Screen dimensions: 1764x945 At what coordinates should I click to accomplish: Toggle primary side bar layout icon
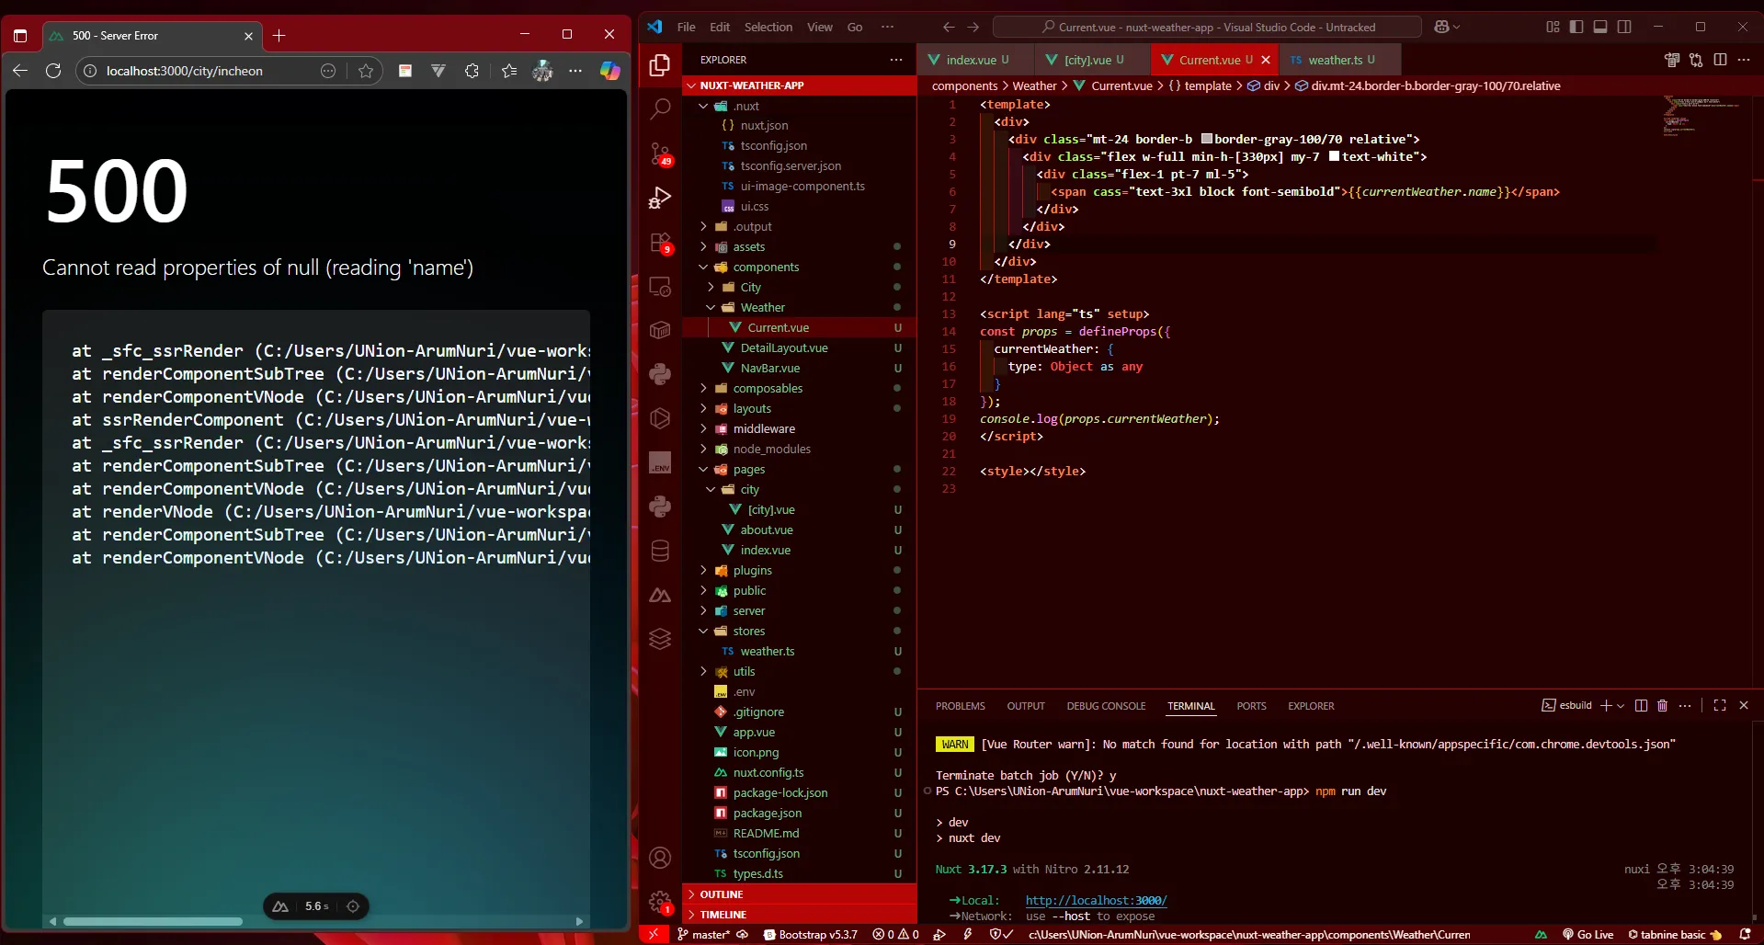1576,27
